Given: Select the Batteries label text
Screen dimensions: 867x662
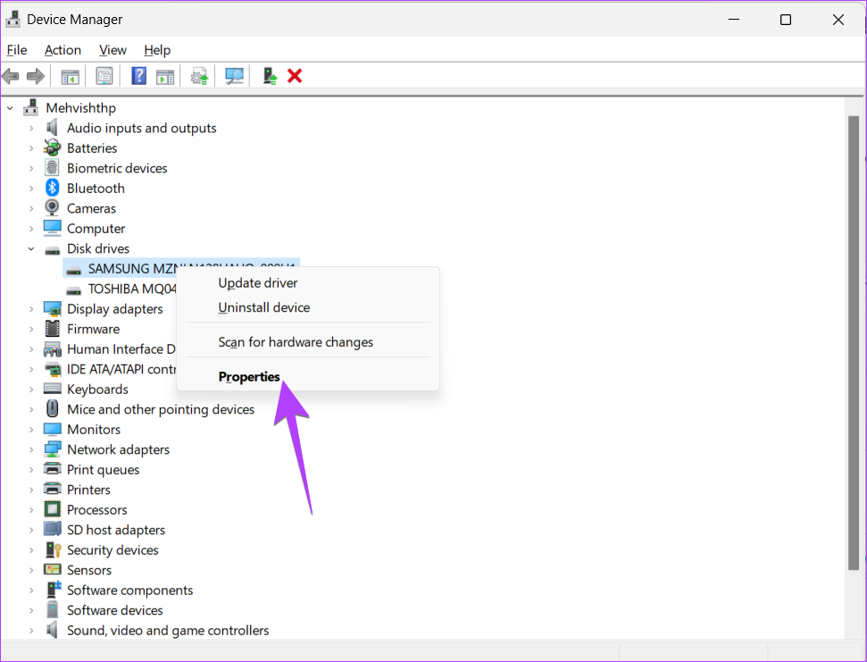Looking at the screenshot, I should point(92,148).
